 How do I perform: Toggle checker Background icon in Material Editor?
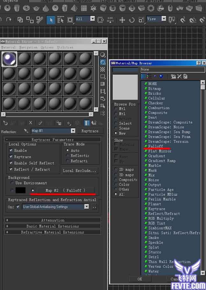(x=103, y=69)
